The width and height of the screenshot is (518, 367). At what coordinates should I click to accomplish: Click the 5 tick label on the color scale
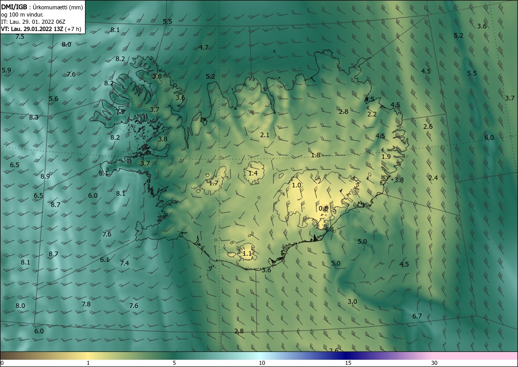(x=174, y=363)
